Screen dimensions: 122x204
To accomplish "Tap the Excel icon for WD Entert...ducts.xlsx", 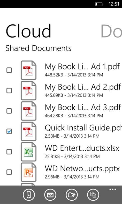I will coord(28,152).
